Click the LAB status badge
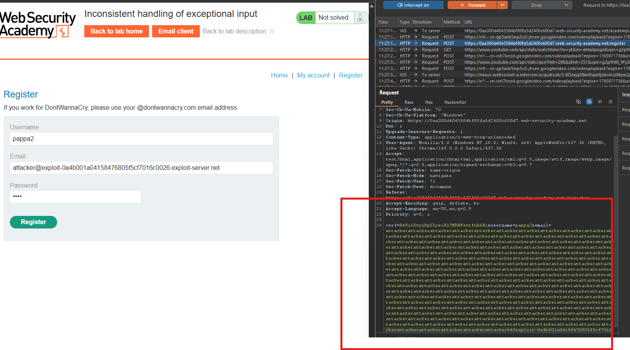Image resolution: width=630 pixels, height=350 pixels. click(x=306, y=18)
